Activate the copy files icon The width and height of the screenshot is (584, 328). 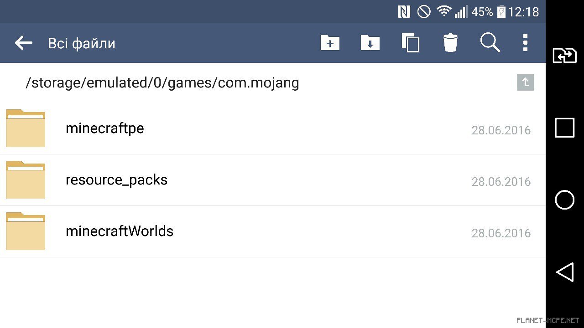pos(410,43)
